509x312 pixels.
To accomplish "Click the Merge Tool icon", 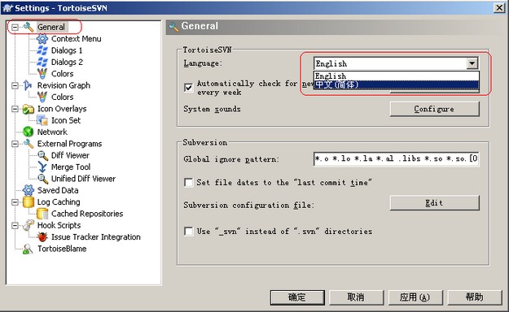I will coord(42,167).
